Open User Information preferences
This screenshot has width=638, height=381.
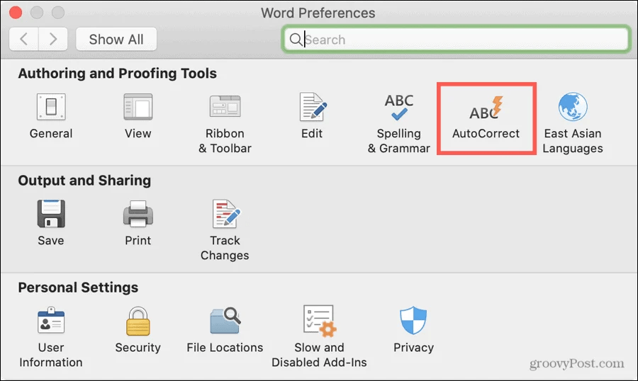[51, 337]
